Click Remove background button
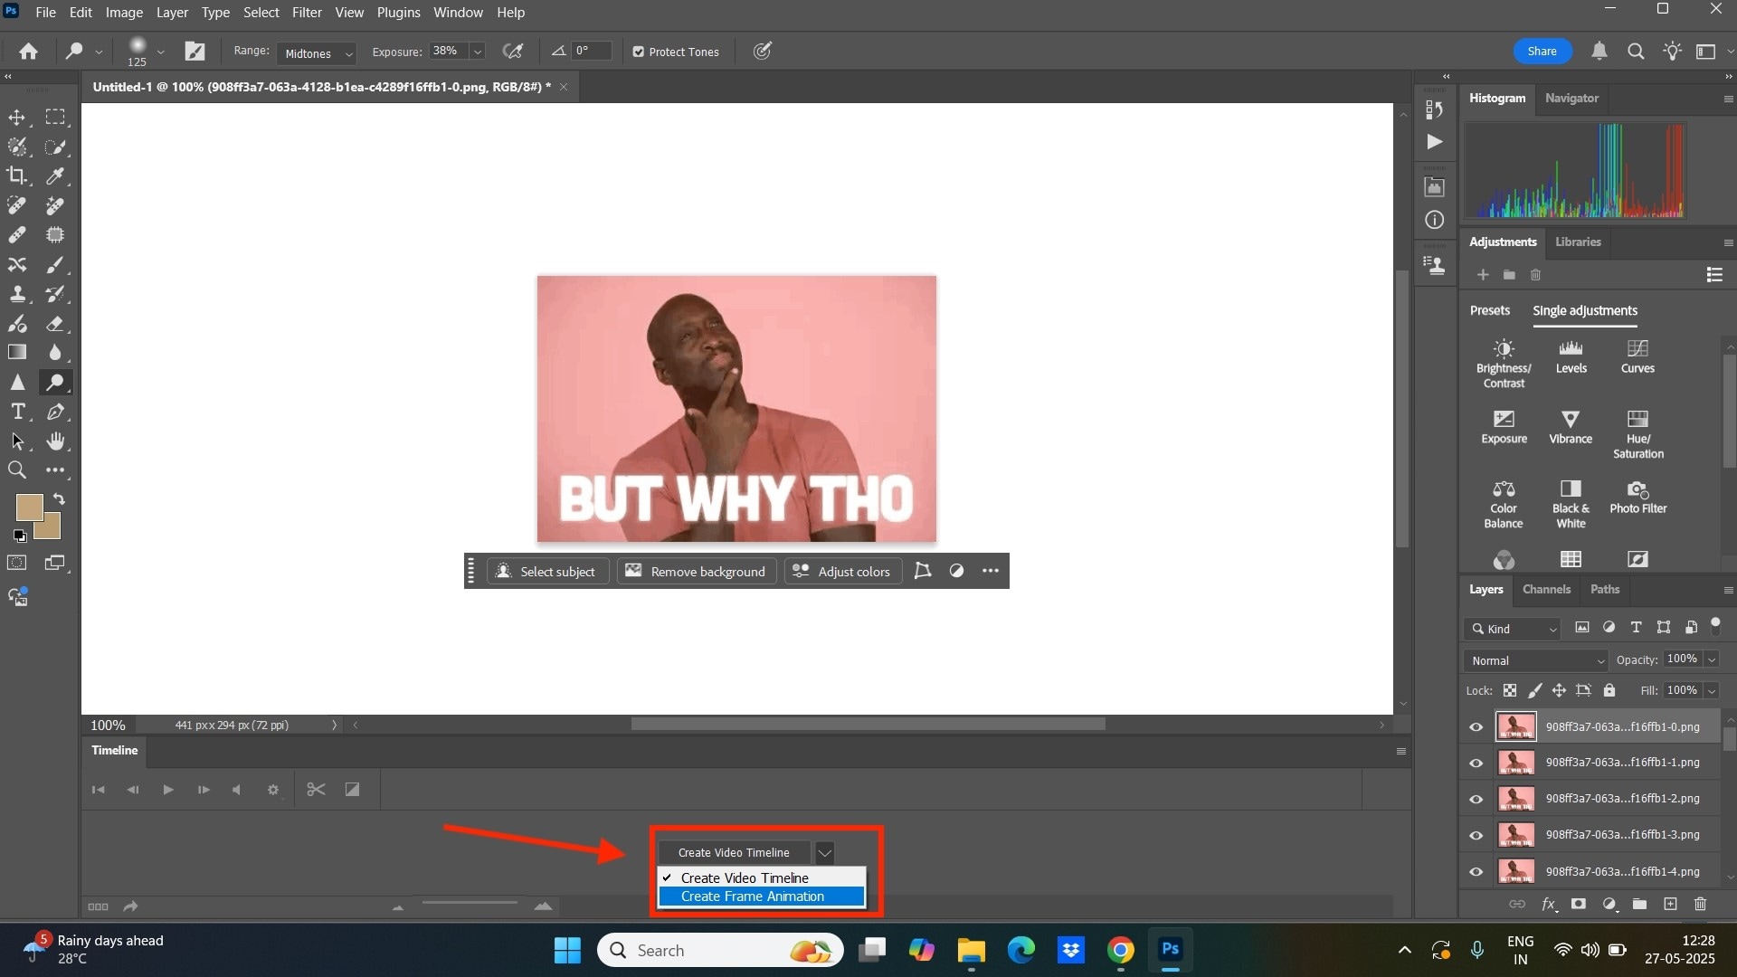The height and width of the screenshot is (977, 1737). tap(696, 571)
